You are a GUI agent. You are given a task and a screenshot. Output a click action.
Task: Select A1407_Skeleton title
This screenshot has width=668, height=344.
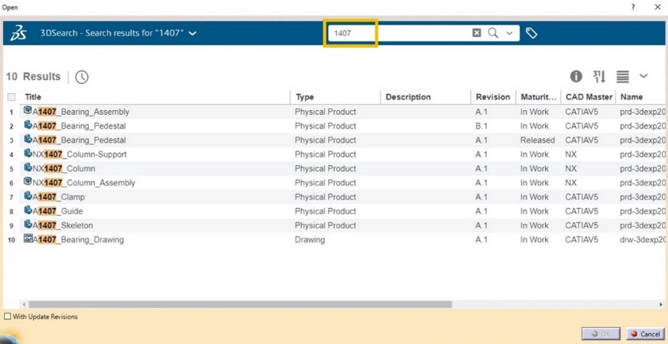(63, 225)
